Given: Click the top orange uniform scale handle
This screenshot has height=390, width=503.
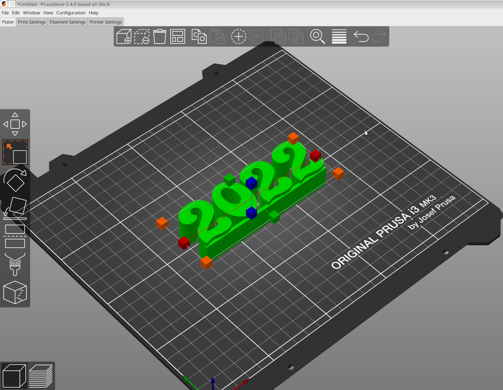Looking at the screenshot, I should 293,138.
